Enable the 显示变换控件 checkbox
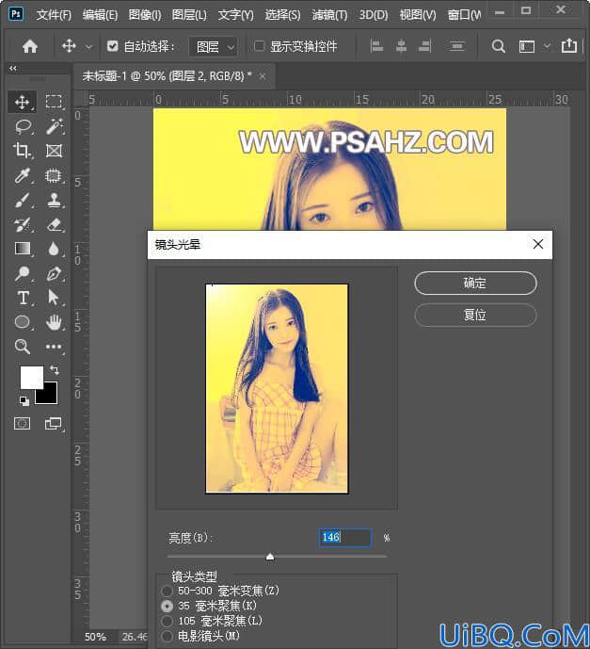Viewport: 590px width, 649px height. [259, 46]
